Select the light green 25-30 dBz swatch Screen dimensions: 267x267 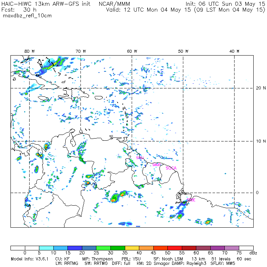103,248
